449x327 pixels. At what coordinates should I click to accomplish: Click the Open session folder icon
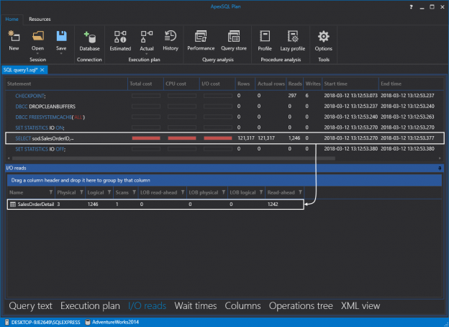tap(38, 37)
